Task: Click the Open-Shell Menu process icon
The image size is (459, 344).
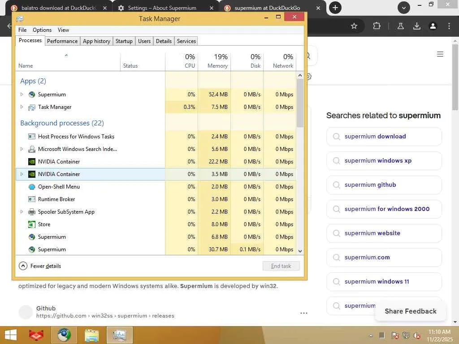Action: [32, 187]
